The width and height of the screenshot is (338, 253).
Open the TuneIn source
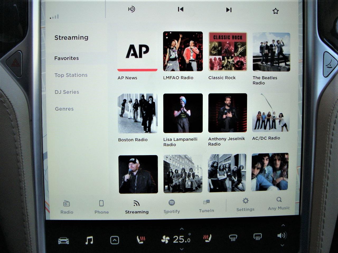(x=206, y=206)
